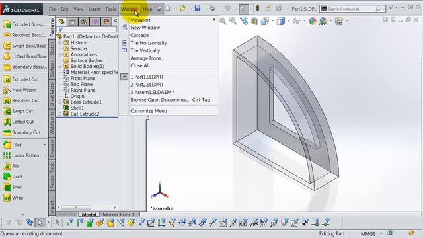Open the Tools menu

pos(110,9)
